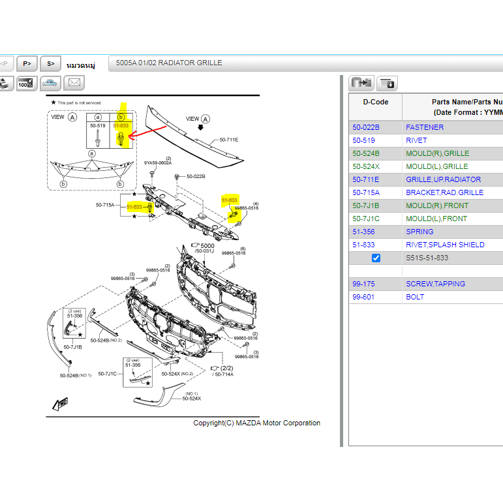Select the RIVET,SPLASH SHIELD part name
This screenshot has height=503, width=503.
tap(445, 245)
